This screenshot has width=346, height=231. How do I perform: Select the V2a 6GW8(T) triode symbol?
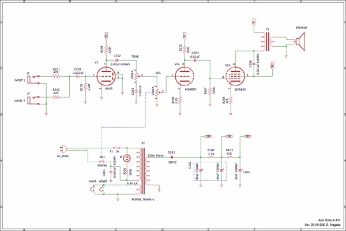tap(185, 76)
